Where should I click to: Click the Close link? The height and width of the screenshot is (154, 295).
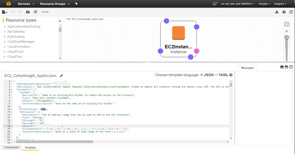click(45, 12)
